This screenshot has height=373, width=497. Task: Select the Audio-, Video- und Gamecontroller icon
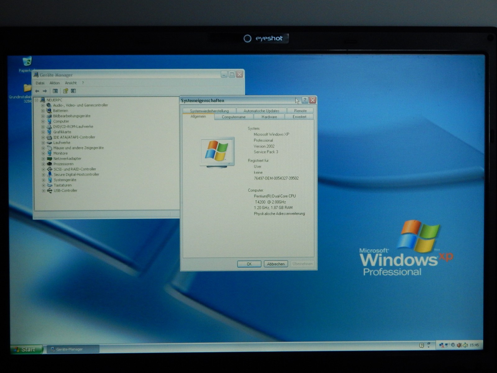point(49,105)
